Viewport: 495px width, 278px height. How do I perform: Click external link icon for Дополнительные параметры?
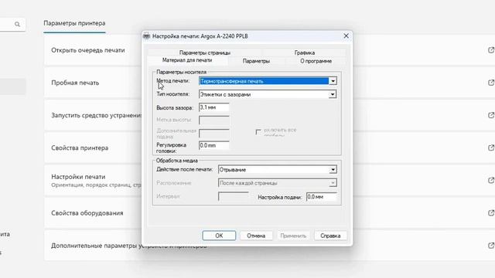491,246
